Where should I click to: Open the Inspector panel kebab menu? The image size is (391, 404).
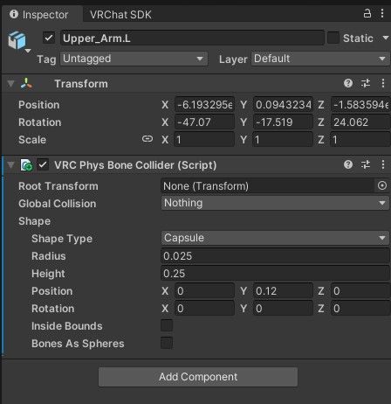[x=382, y=13]
